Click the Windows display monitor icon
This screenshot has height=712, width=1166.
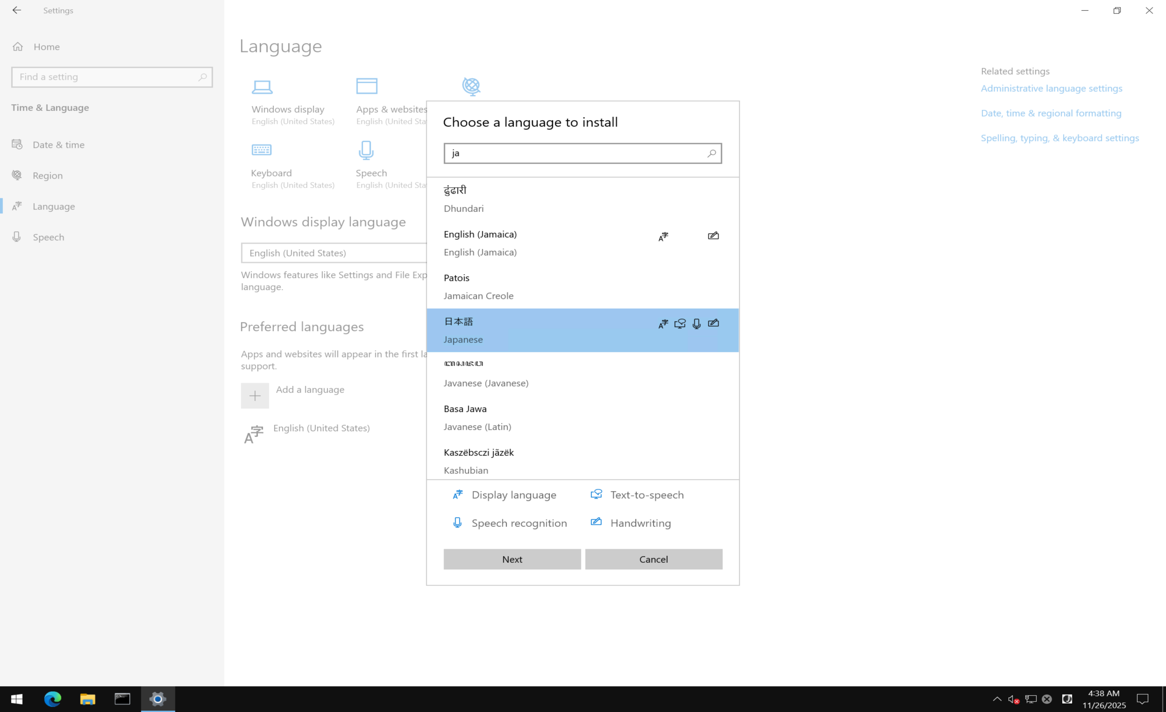click(263, 87)
